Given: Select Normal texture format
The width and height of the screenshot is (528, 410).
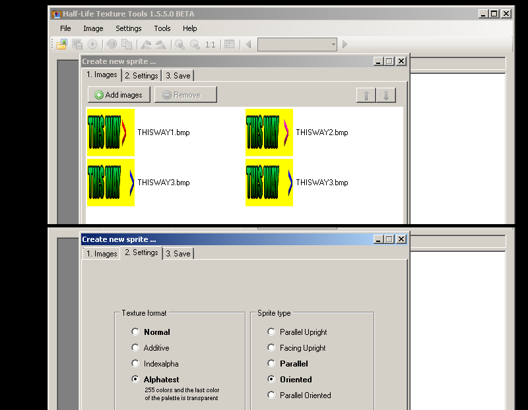Looking at the screenshot, I should pos(150,332).
